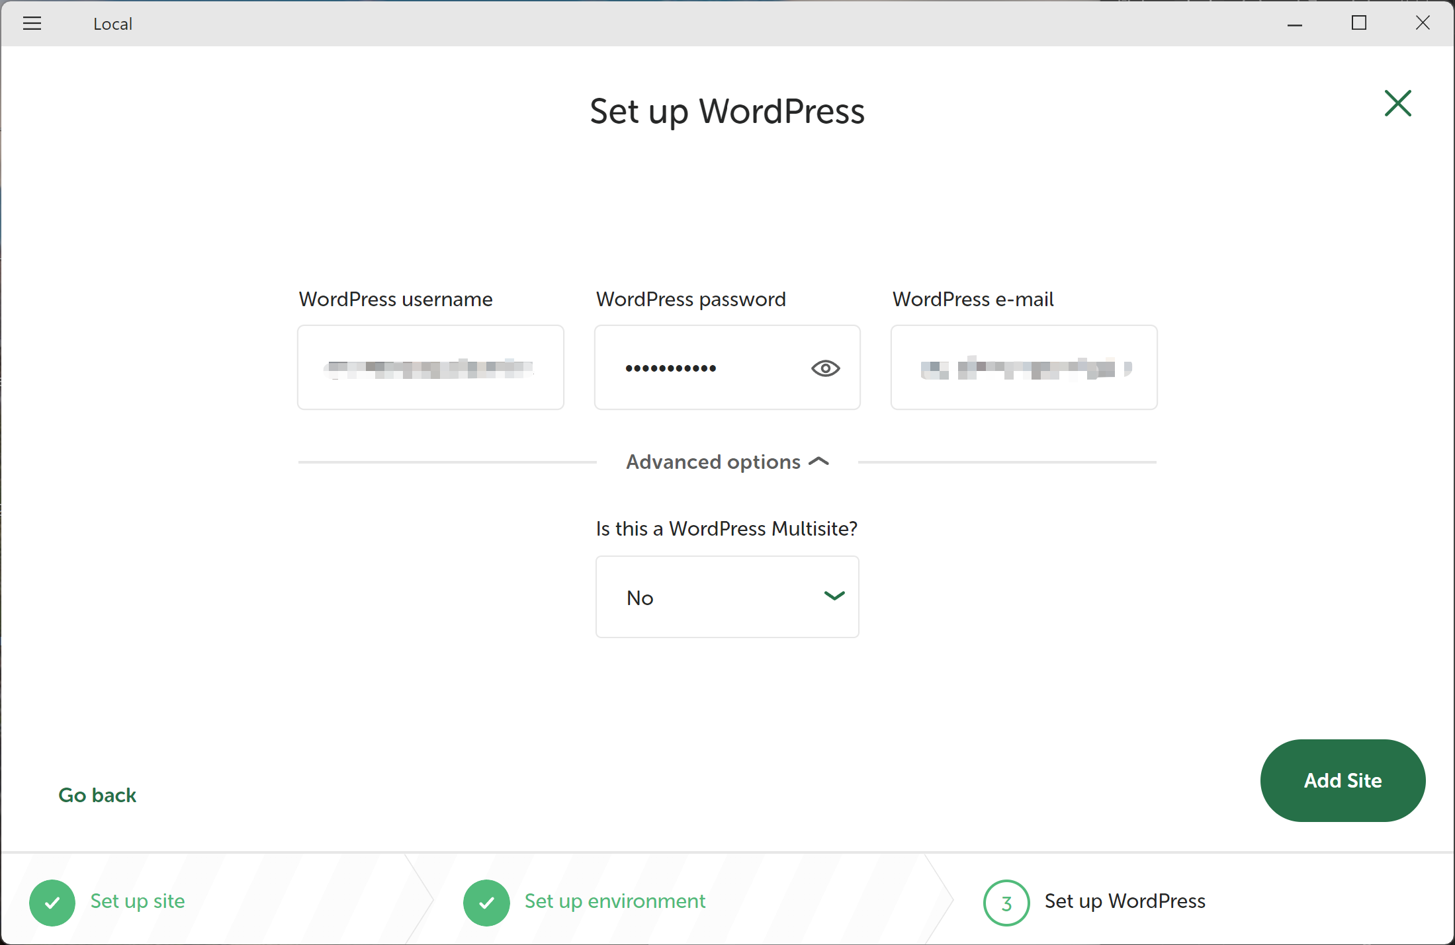Close the site setup with green X
The height and width of the screenshot is (945, 1455).
coord(1397,103)
